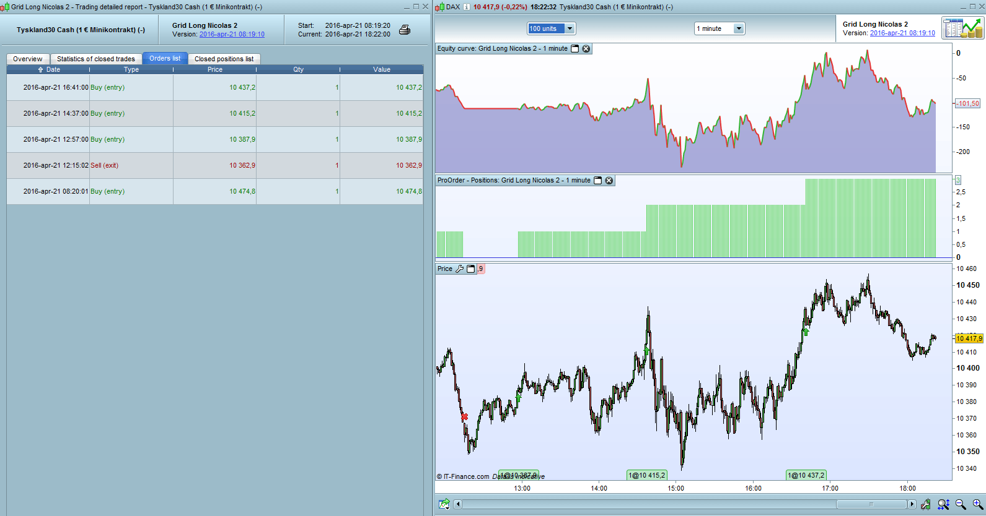The width and height of the screenshot is (986, 516).
Task: Click the 1@10 415,2 order label
Action: pyautogui.click(x=647, y=475)
